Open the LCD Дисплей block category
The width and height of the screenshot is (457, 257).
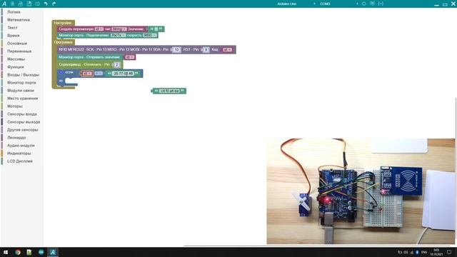pos(20,161)
